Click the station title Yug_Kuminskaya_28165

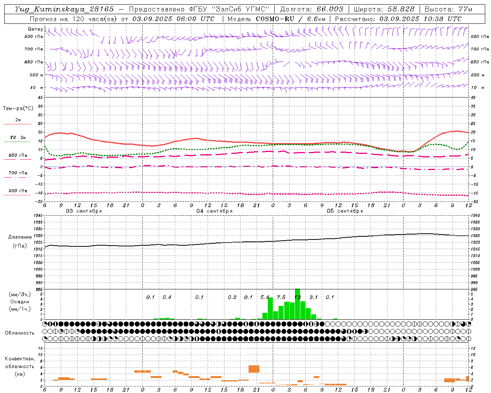coord(64,9)
